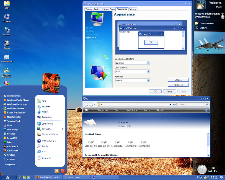Screen dimensions: 225x180
Task: Select Small Icons view in explorer
Action: [x=131, y=110]
